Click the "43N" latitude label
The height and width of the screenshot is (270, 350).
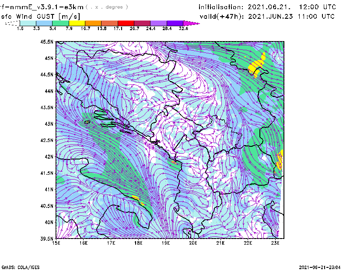click(x=49, y=124)
